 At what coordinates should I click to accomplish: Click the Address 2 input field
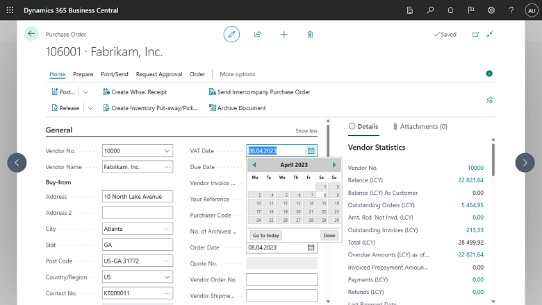pos(138,213)
